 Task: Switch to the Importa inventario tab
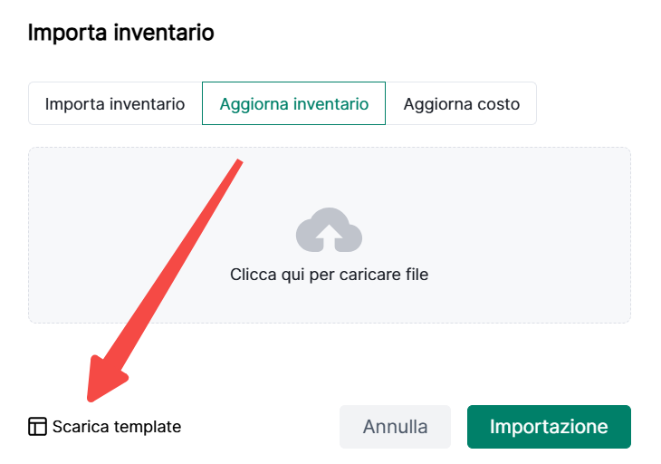pos(115,104)
